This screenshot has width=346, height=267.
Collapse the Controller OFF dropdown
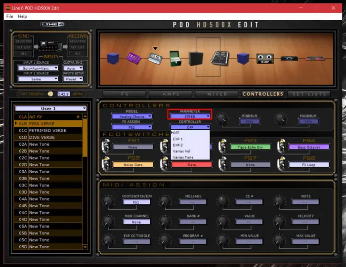[190, 127]
